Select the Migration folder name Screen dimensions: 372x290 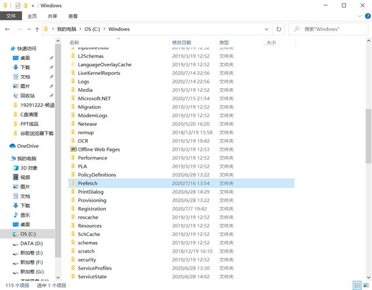pyautogui.click(x=90, y=107)
